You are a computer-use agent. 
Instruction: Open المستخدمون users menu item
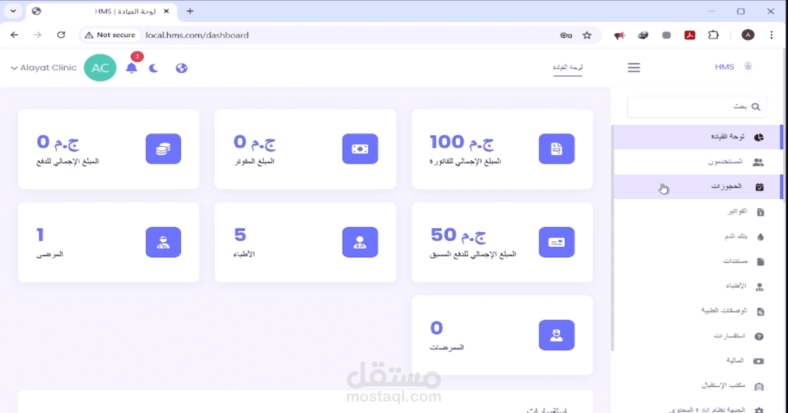pos(698,162)
